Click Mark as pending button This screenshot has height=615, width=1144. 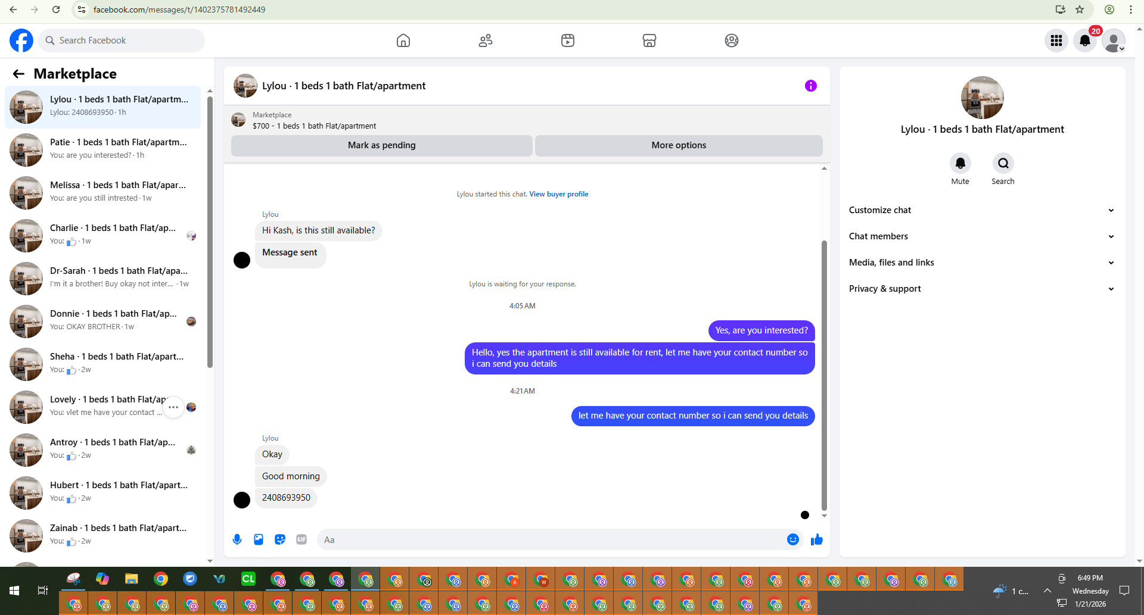pyautogui.click(x=381, y=145)
